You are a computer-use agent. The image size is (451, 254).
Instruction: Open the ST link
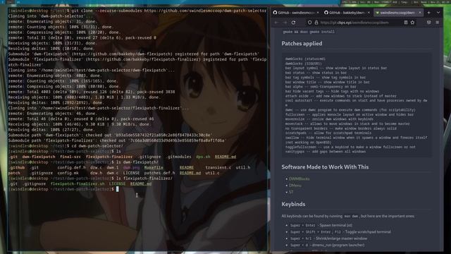pyautogui.click(x=291, y=192)
